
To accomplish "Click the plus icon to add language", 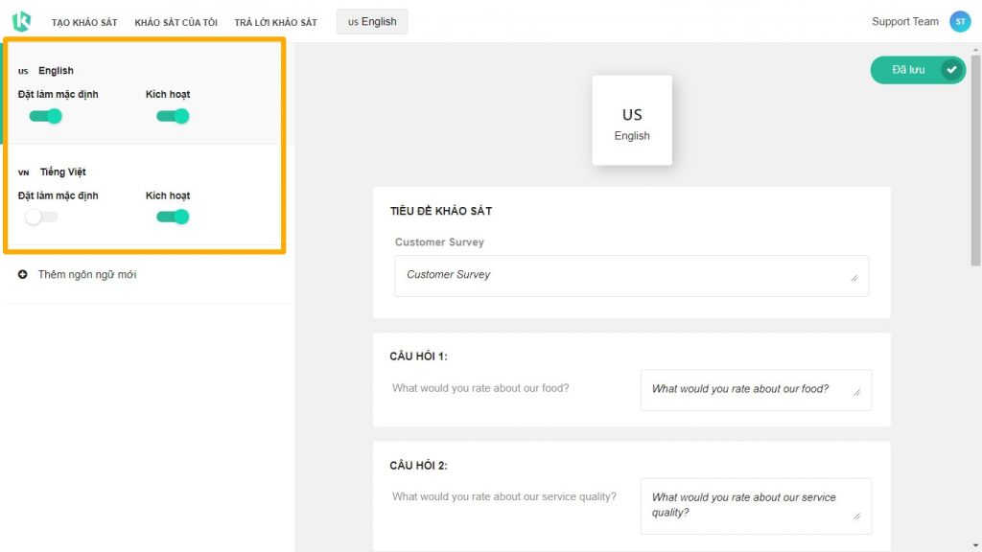I will pos(23,274).
